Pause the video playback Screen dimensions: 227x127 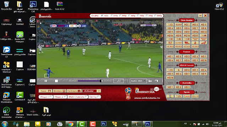46,81
